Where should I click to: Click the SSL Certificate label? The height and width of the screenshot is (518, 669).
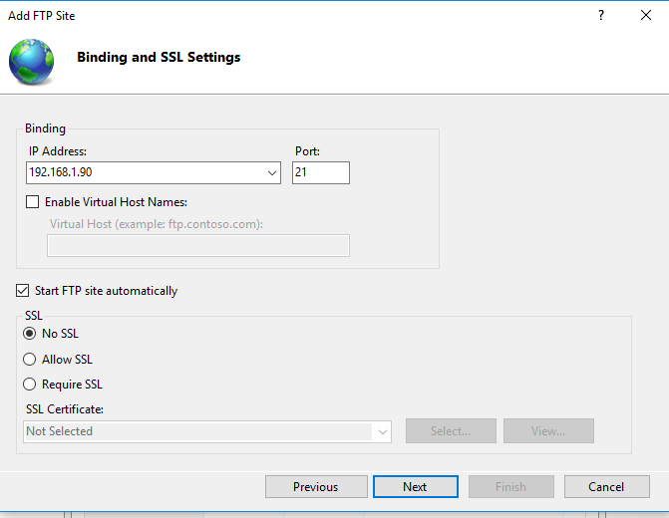click(x=65, y=409)
